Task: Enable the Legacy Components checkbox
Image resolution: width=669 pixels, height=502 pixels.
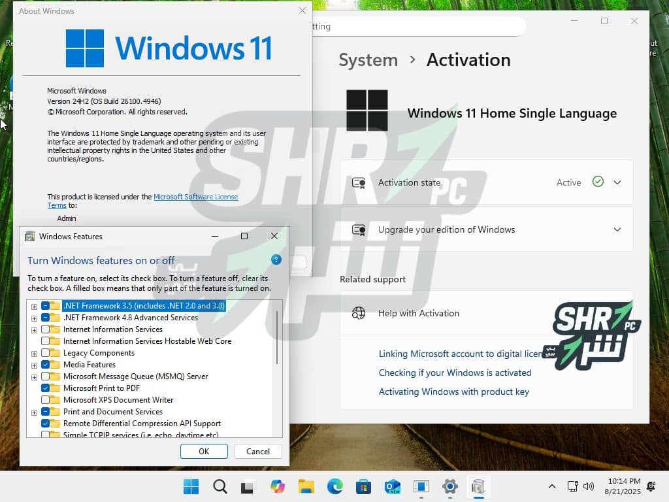Action: click(x=45, y=353)
